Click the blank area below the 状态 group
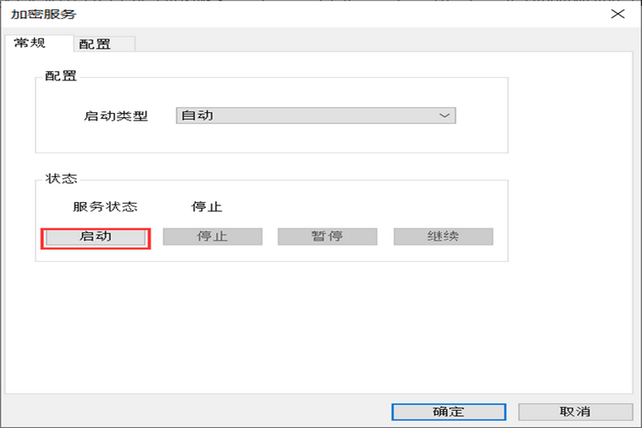642x428 pixels. tap(274, 325)
